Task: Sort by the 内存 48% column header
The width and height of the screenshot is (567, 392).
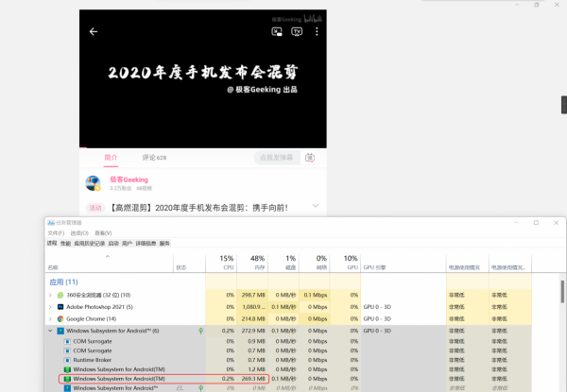Action: [x=252, y=263]
